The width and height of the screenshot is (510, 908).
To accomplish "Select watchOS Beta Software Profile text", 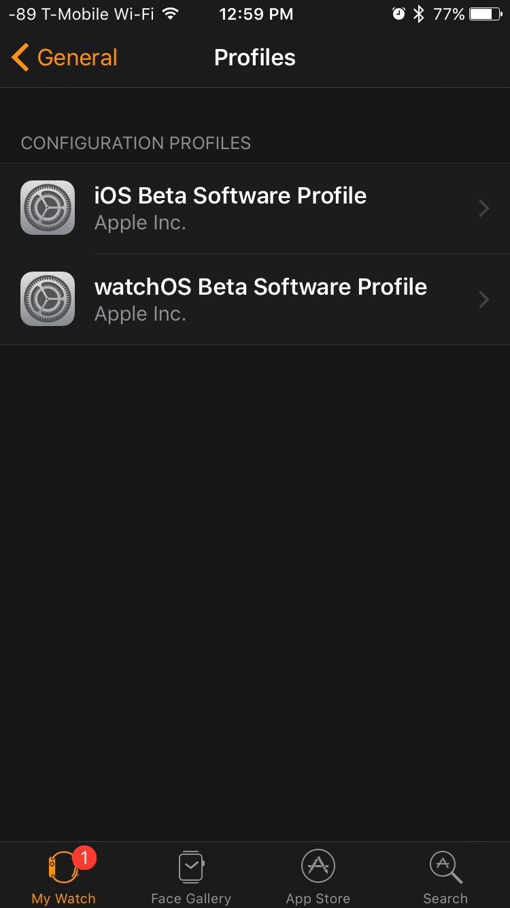I will (x=261, y=287).
